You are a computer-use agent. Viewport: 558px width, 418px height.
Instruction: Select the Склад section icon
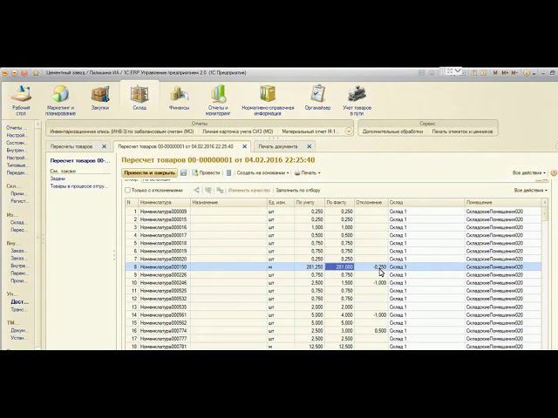click(139, 98)
